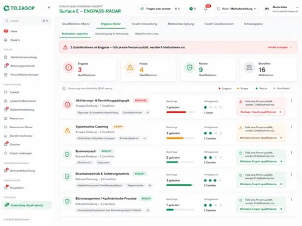
Task: Select Maßnahme ergreifen sub-tab
Action: tap(75, 34)
